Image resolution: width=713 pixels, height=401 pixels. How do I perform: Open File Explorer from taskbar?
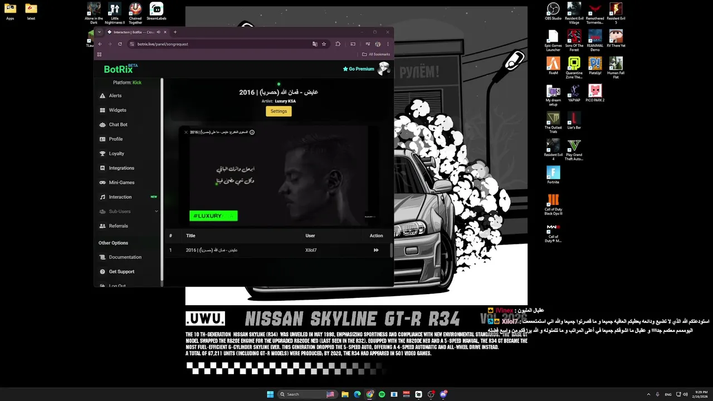click(x=345, y=394)
